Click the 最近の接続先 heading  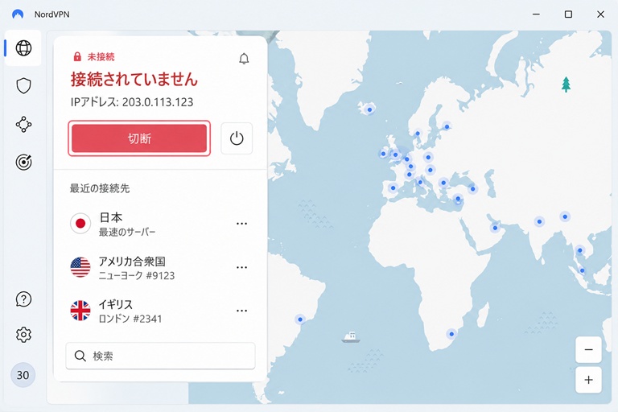[x=100, y=188]
